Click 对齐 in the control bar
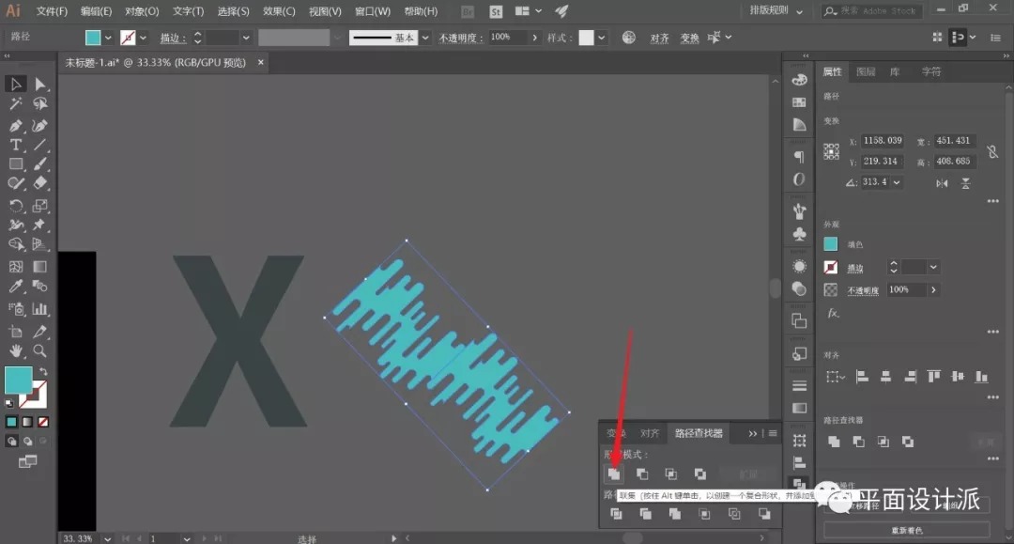Screen dimensions: 1014x544 tap(659, 39)
